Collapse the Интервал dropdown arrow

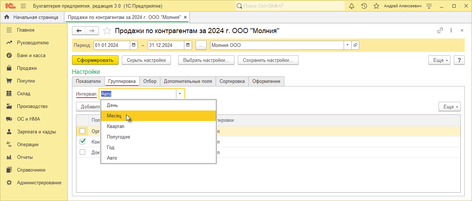[180, 94]
